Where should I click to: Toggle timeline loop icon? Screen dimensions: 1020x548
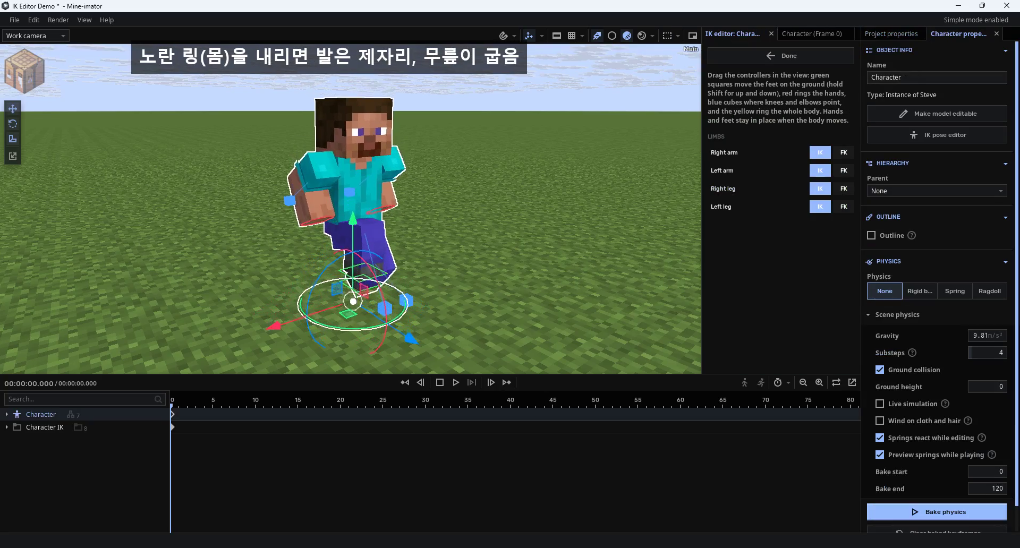836,382
